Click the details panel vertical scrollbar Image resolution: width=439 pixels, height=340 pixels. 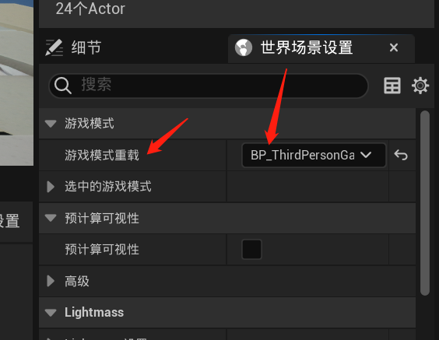425,203
